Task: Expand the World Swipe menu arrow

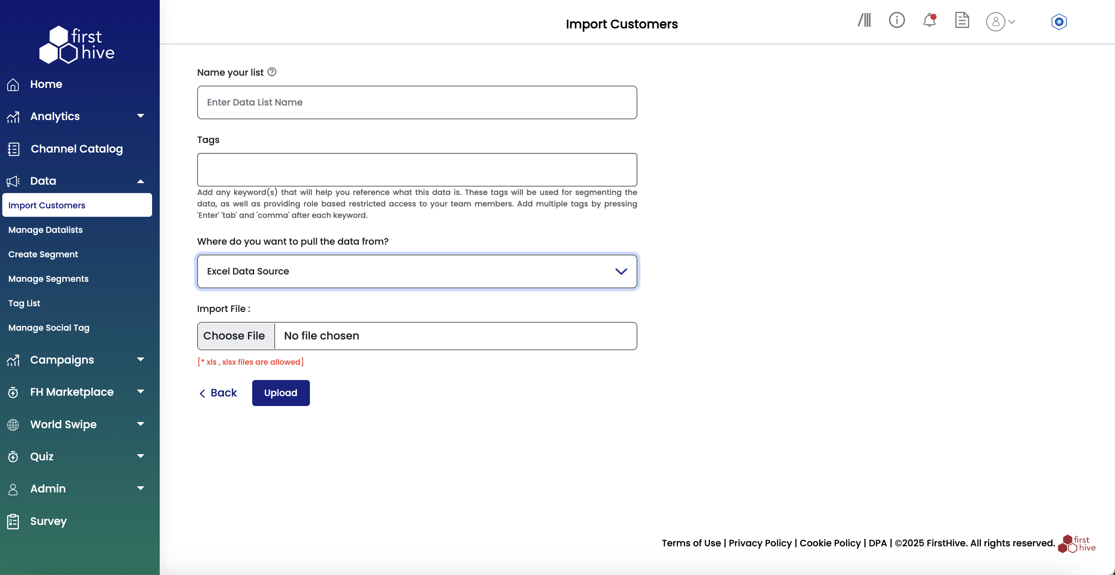Action: pos(141,424)
